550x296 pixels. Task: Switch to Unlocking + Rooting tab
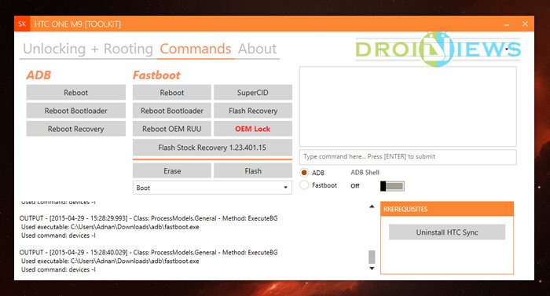tap(88, 49)
